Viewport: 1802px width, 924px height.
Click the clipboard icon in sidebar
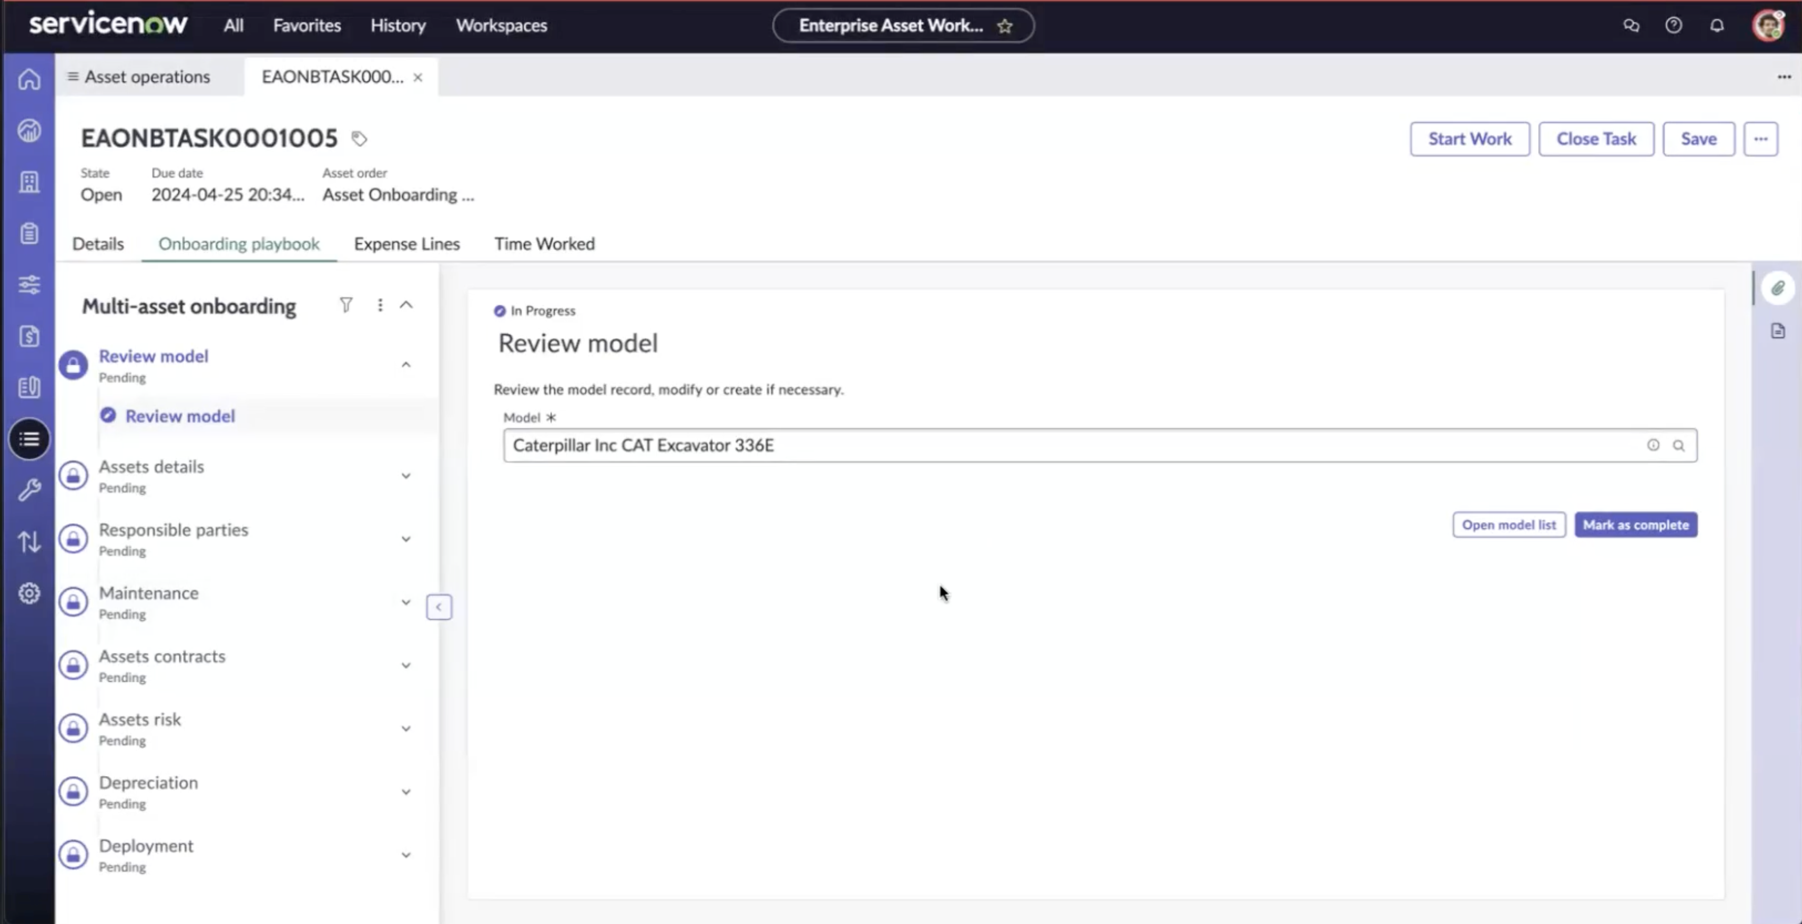click(29, 233)
